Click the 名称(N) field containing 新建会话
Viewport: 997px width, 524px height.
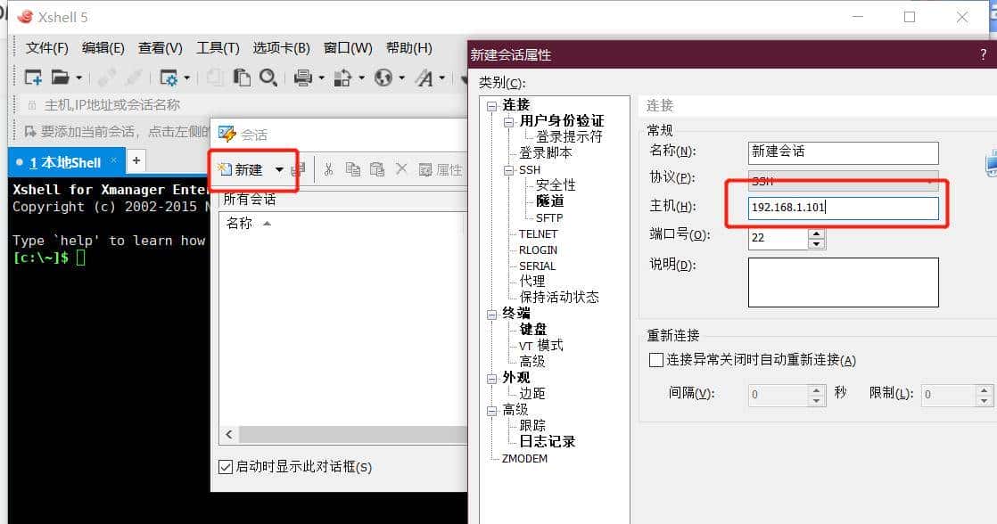point(843,153)
